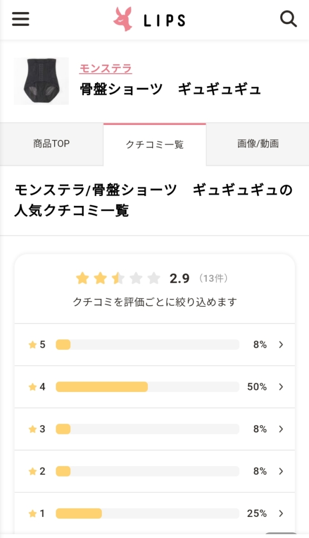Select the クチコミ一覧 tab

pos(154,144)
